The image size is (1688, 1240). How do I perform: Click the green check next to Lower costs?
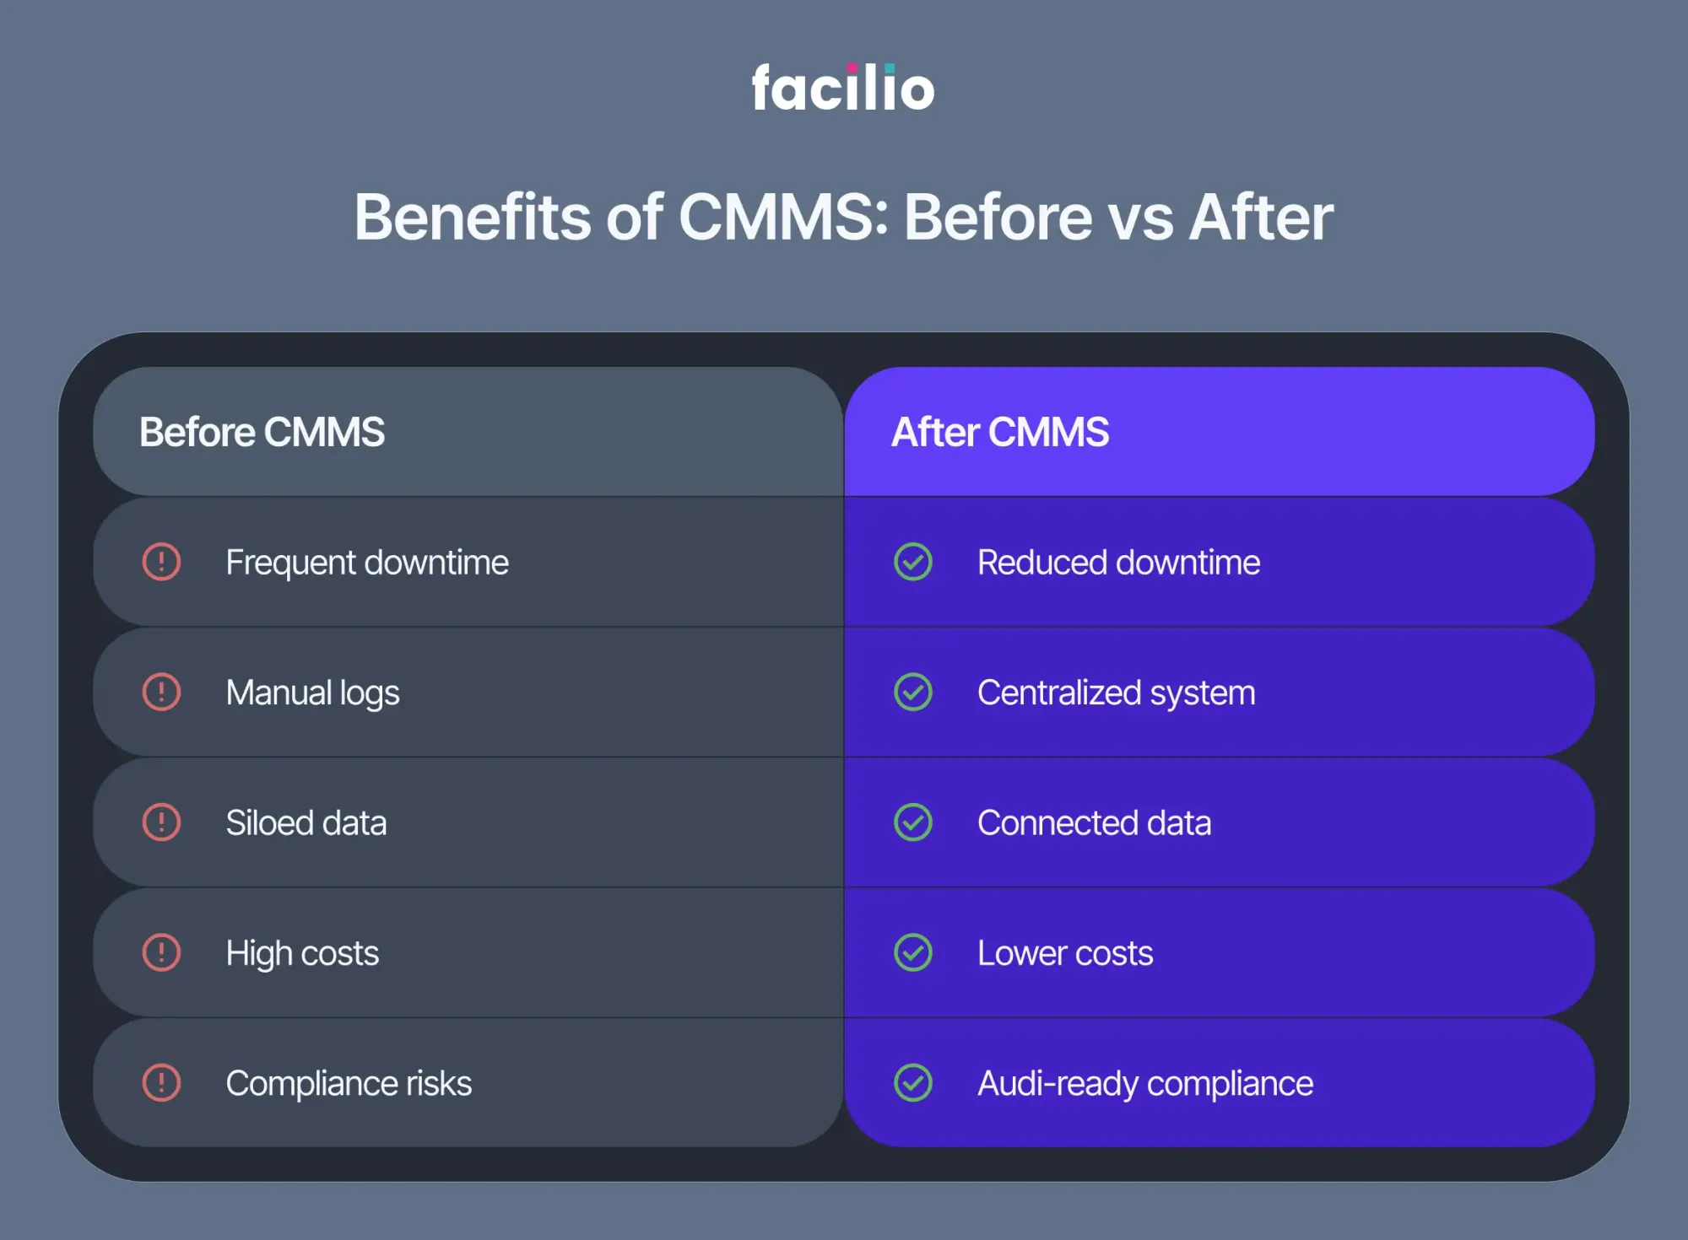pos(912,953)
